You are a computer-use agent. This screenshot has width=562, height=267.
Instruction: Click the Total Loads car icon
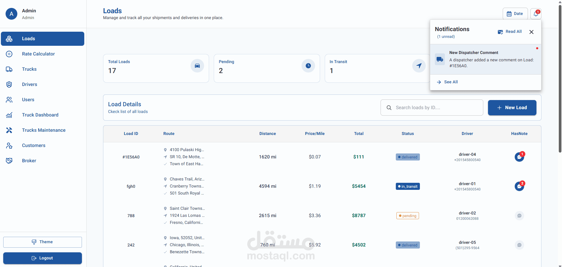tap(197, 66)
